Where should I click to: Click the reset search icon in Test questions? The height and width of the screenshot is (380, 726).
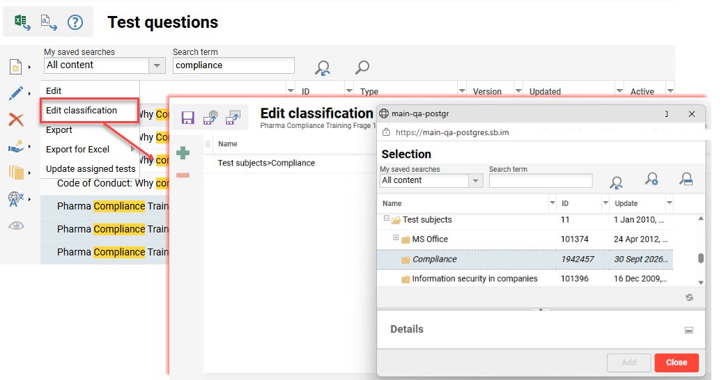coord(323,68)
